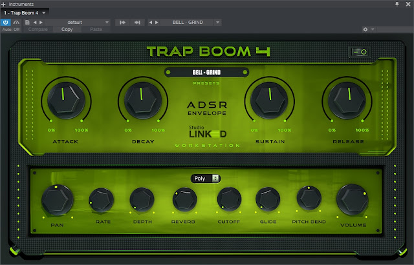Viewport: 414px width, 265px height.
Task: Toggle the blue power activate button
Action: (x=6, y=23)
